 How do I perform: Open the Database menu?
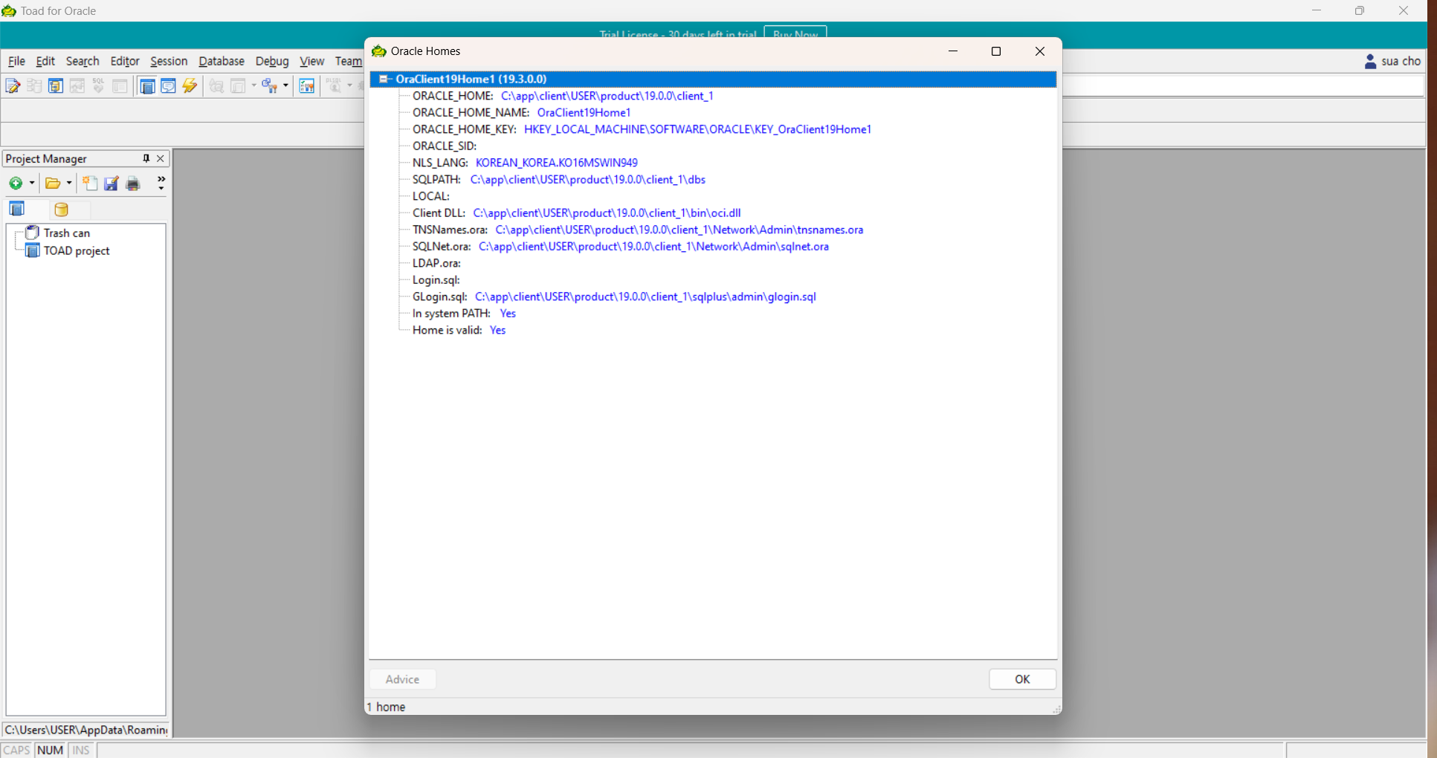pos(222,61)
